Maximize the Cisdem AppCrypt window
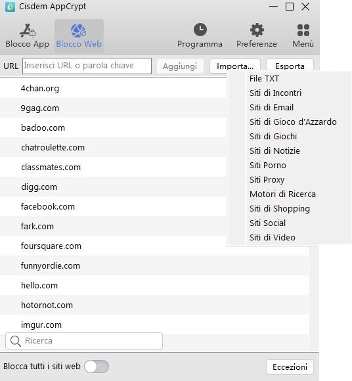This screenshot has width=352, height=381. (290, 7)
